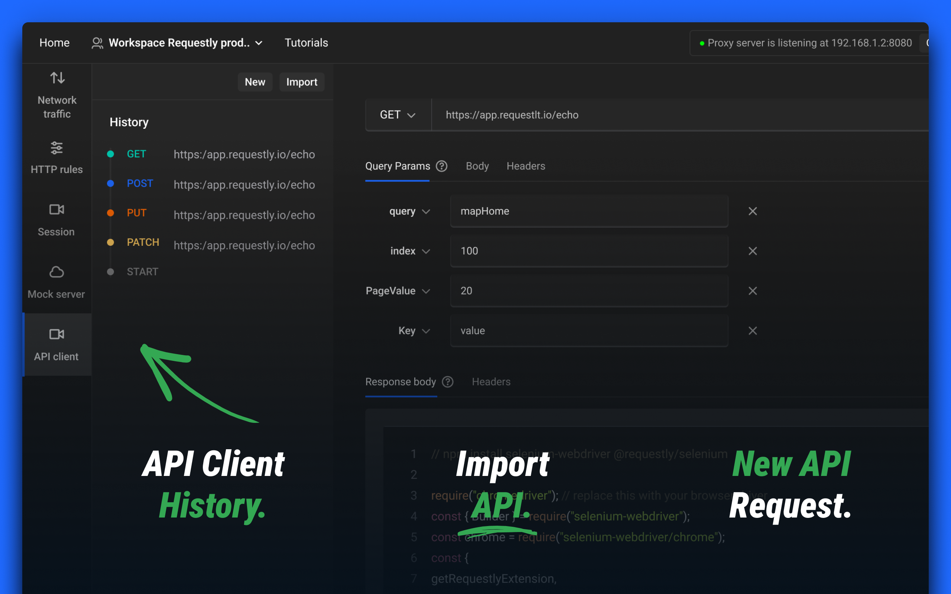
Task: Open the GET method dropdown
Action: 398,115
